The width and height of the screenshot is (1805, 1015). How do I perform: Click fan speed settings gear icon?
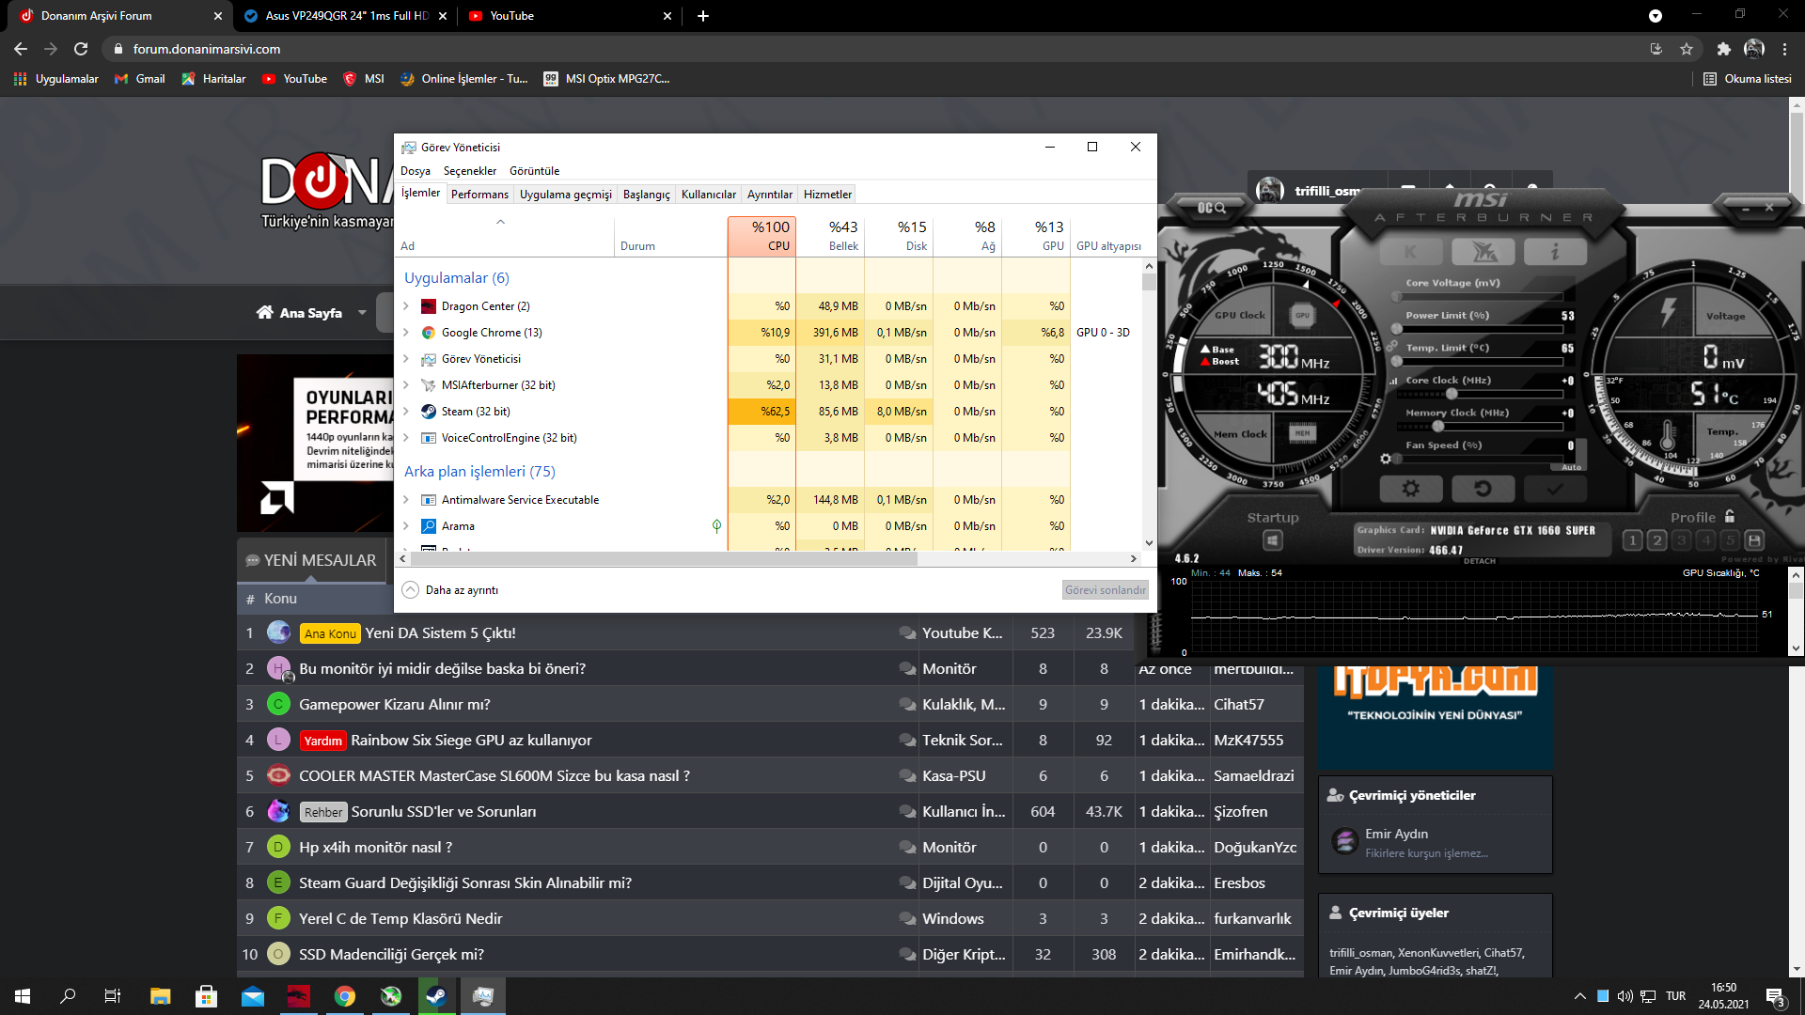click(x=1385, y=459)
